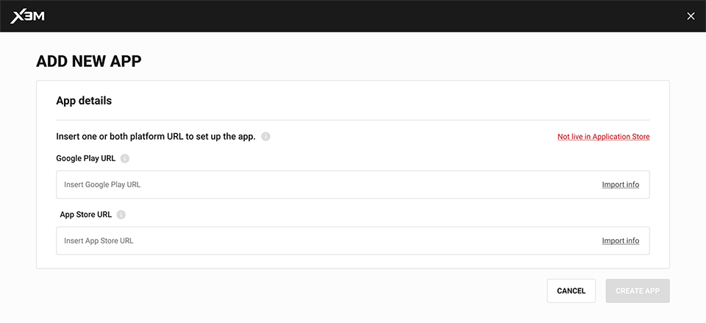This screenshot has width=706, height=323.
Task: Show the Google Play URL info tooltip
Action: tap(125, 159)
